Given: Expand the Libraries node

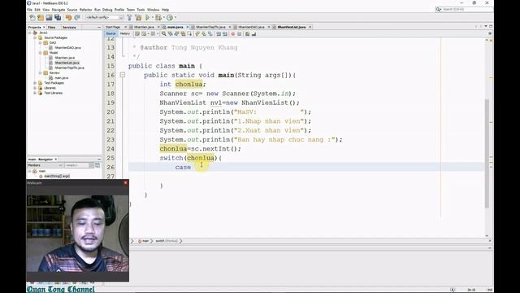Looking at the screenshot, I should pyautogui.click(x=35, y=88).
